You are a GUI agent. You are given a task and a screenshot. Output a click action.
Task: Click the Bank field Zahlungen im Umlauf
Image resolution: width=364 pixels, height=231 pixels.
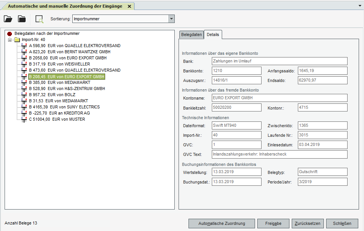click(x=279, y=61)
